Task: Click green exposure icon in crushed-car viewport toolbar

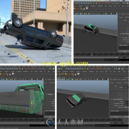Action: (106, 14)
